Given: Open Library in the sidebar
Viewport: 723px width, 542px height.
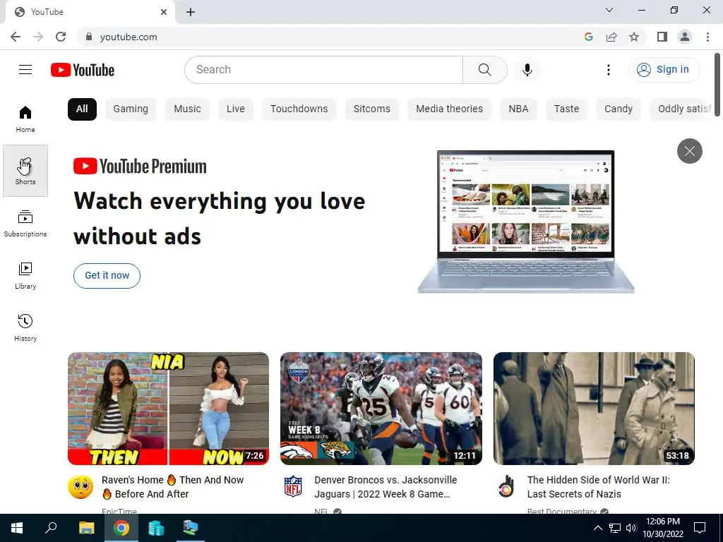Looking at the screenshot, I should click(x=25, y=275).
